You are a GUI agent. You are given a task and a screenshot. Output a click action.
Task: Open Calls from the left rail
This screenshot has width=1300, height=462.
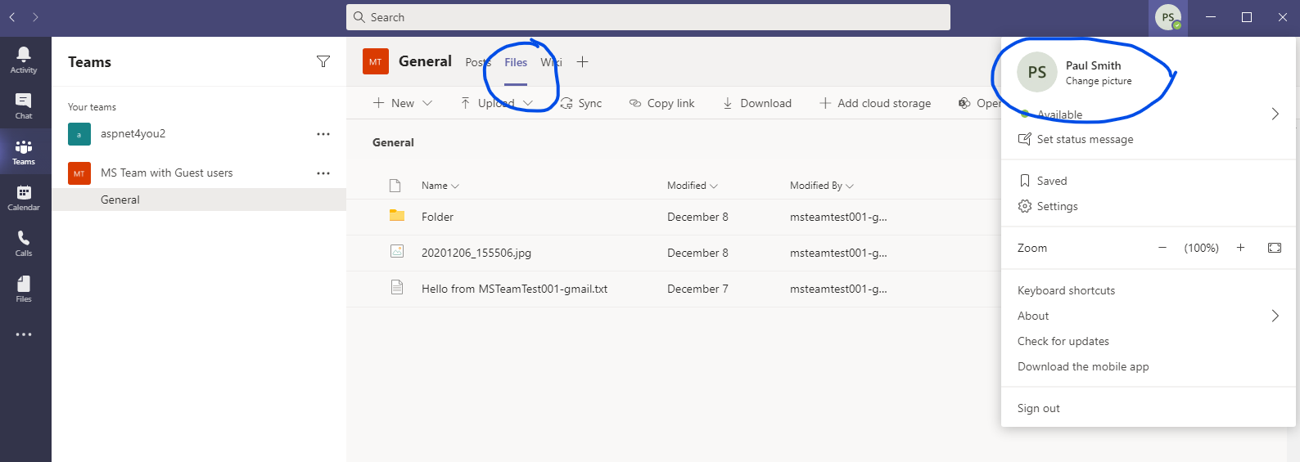tap(24, 243)
